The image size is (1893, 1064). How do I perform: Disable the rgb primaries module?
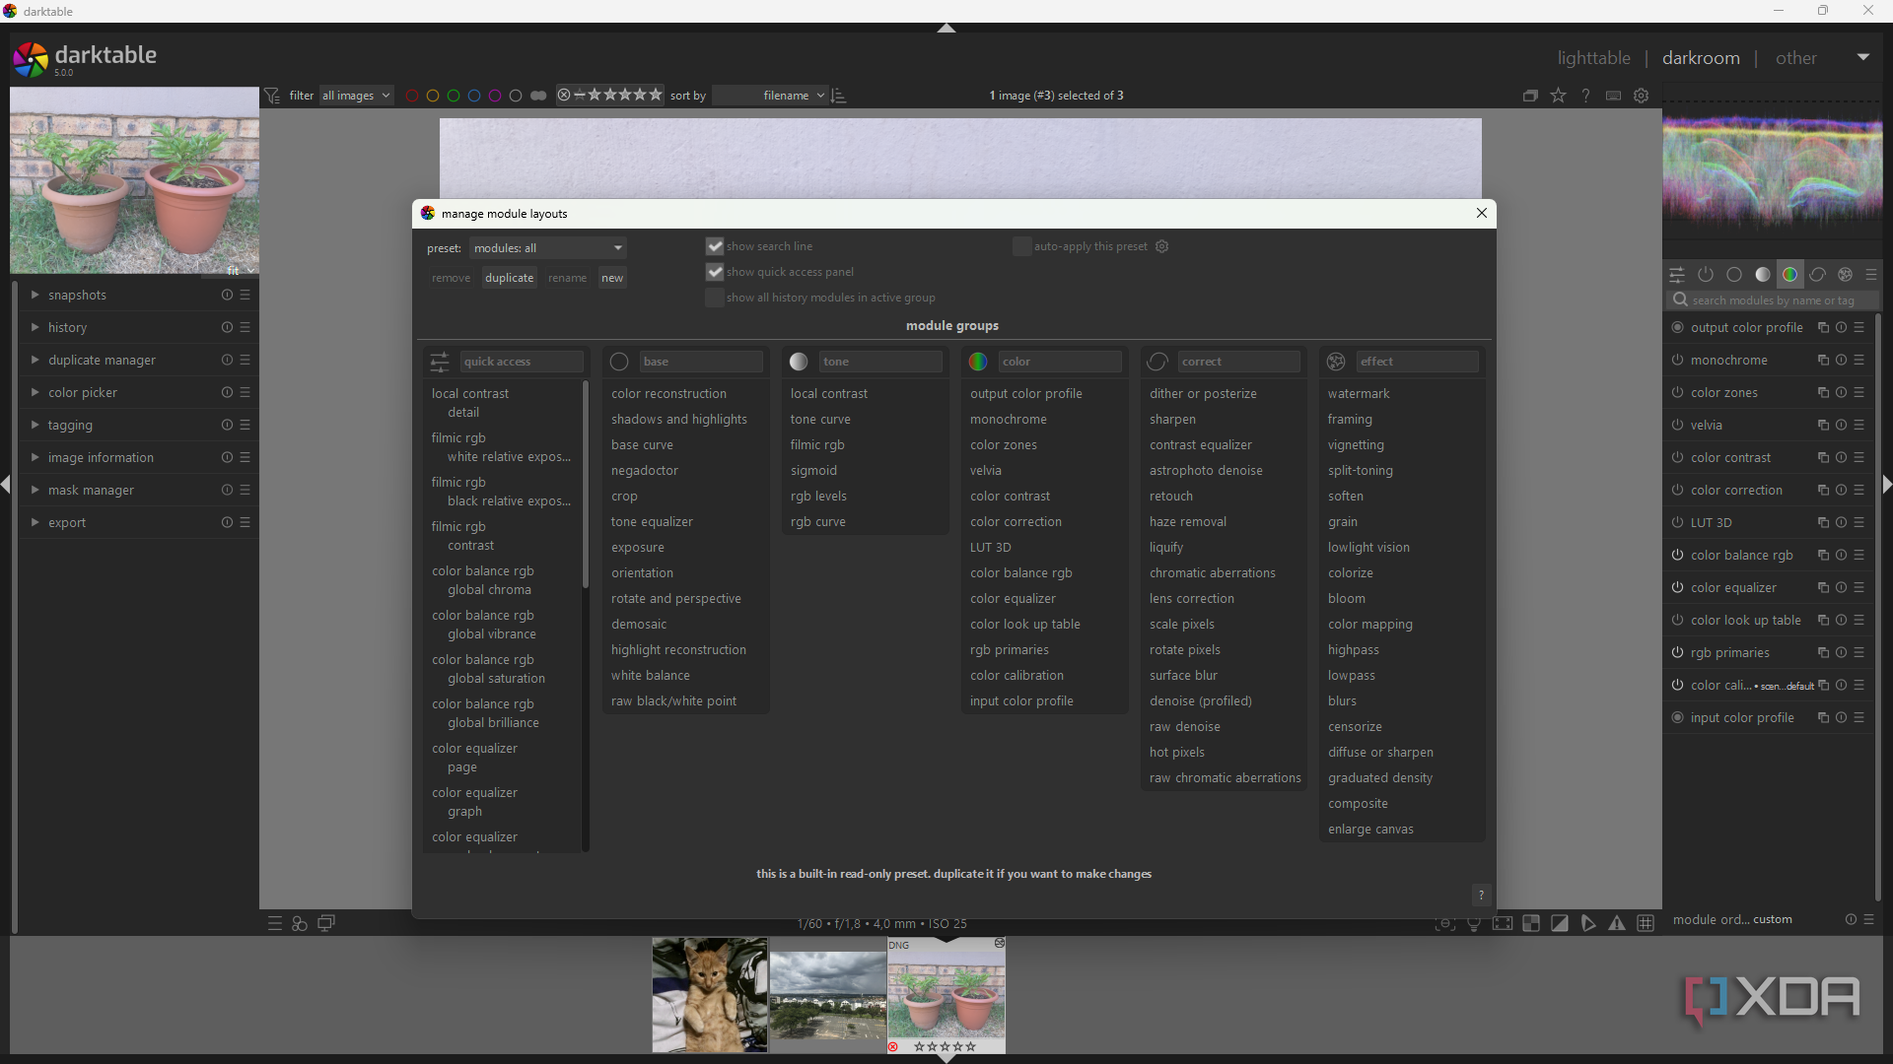(x=1678, y=653)
